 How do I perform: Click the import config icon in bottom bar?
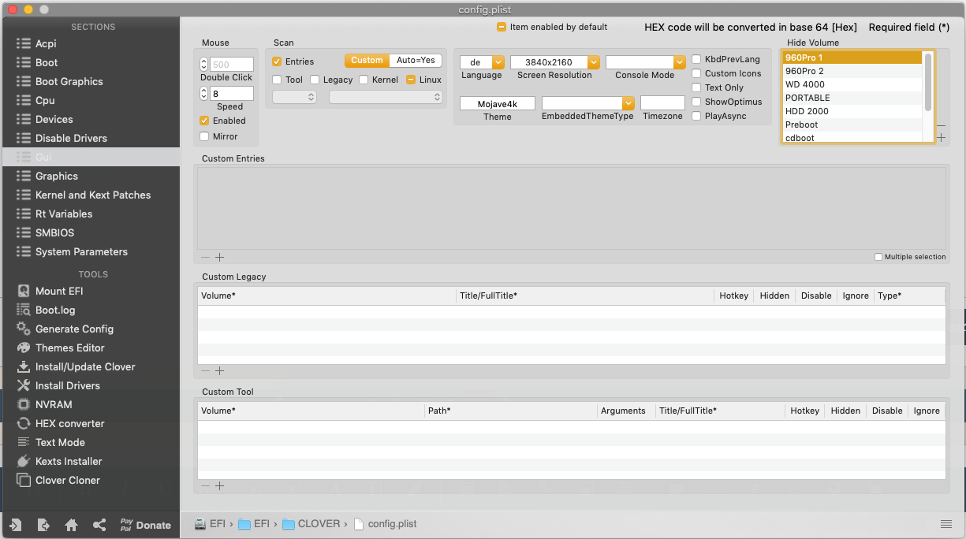16,525
